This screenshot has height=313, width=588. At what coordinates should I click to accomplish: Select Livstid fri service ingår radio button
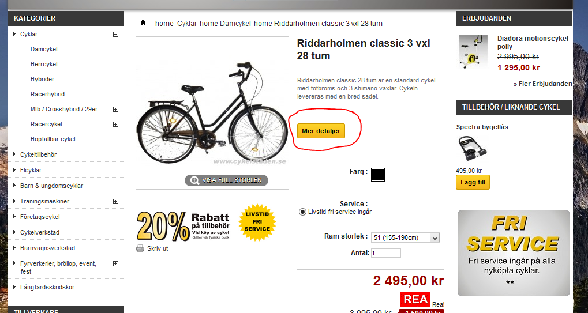pos(302,212)
